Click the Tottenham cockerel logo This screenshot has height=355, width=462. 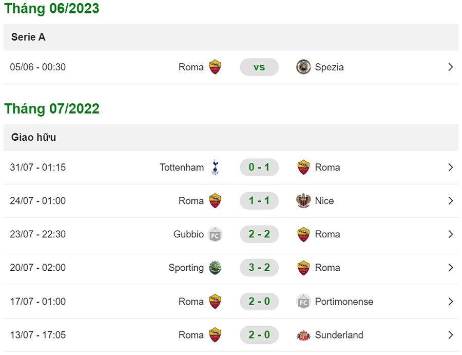click(214, 167)
